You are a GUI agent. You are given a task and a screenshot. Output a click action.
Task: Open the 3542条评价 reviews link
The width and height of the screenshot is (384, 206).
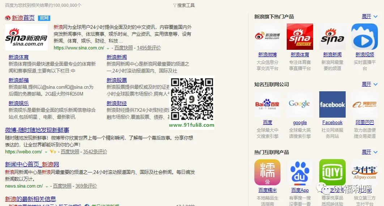pyautogui.click(x=95, y=152)
